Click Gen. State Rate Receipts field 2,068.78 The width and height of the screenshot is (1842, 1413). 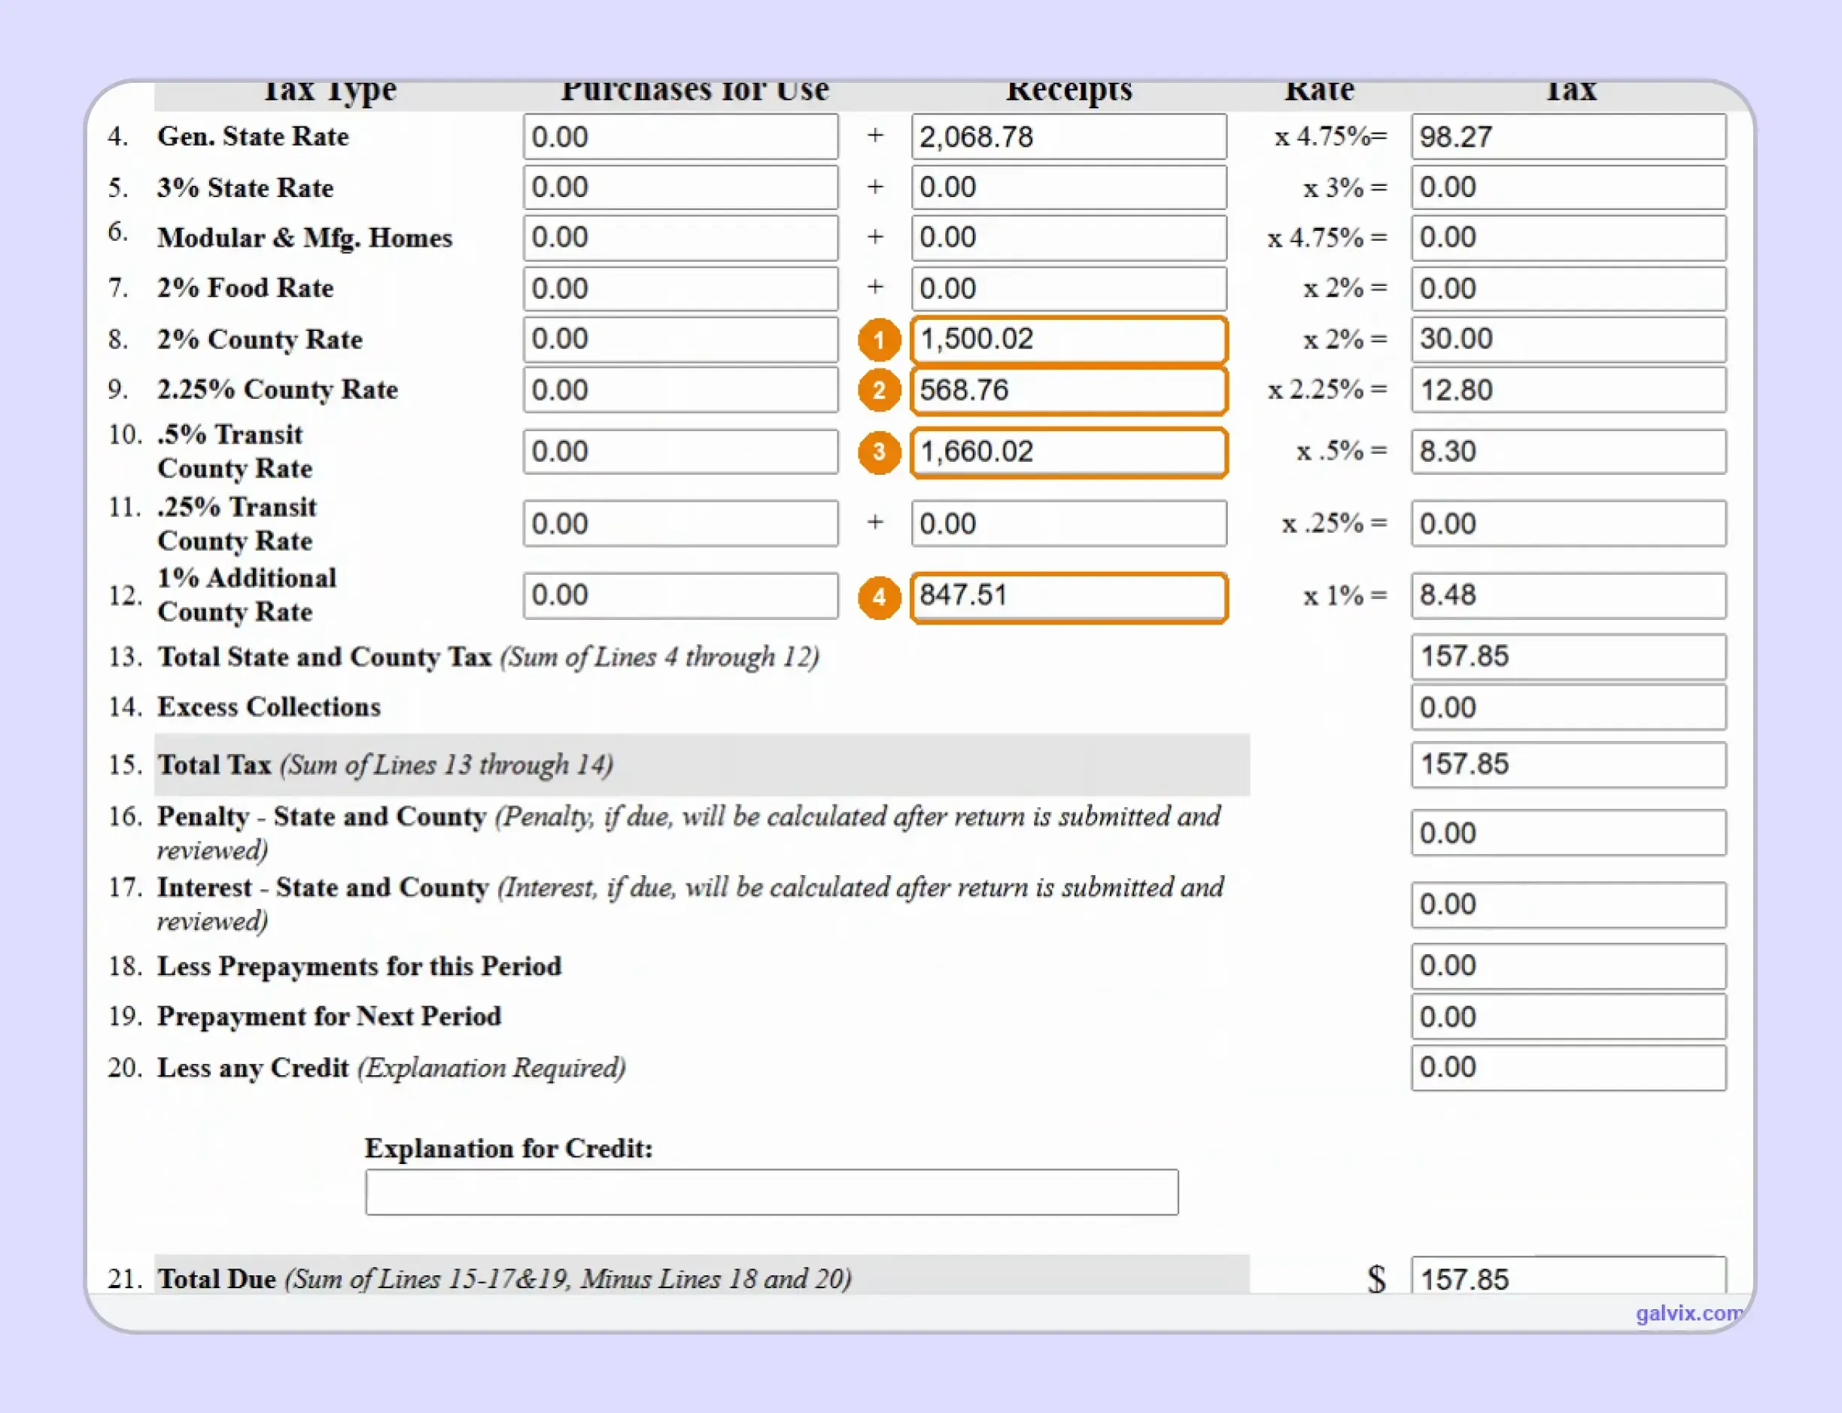[x=1069, y=136]
